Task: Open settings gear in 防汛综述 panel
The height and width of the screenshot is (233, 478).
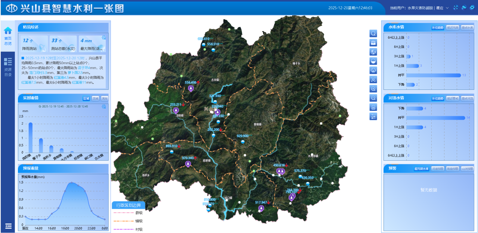Action: coord(104,38)
